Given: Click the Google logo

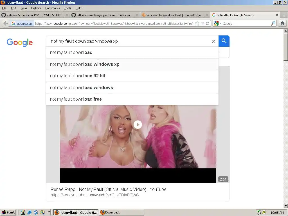Looking at the screenshot, I should 20,42.
